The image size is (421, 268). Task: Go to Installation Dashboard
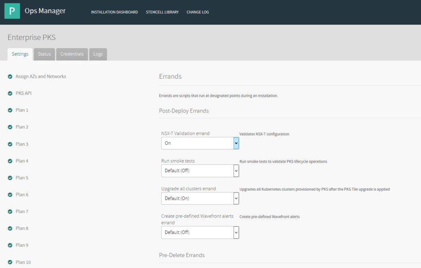pyautogui.click(x=114, y=12)
